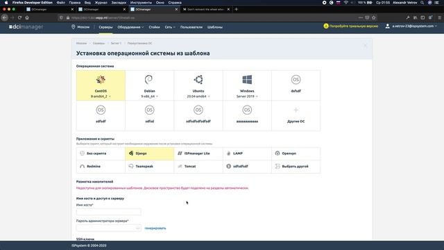Select the Django script option

pyautogui.click(x=150, y=153)
